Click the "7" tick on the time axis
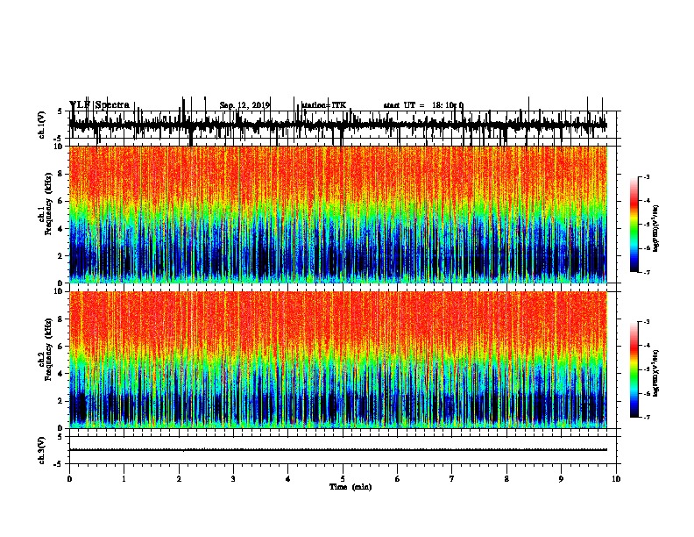This screenshot has height=537, width=694. [452, 479]
